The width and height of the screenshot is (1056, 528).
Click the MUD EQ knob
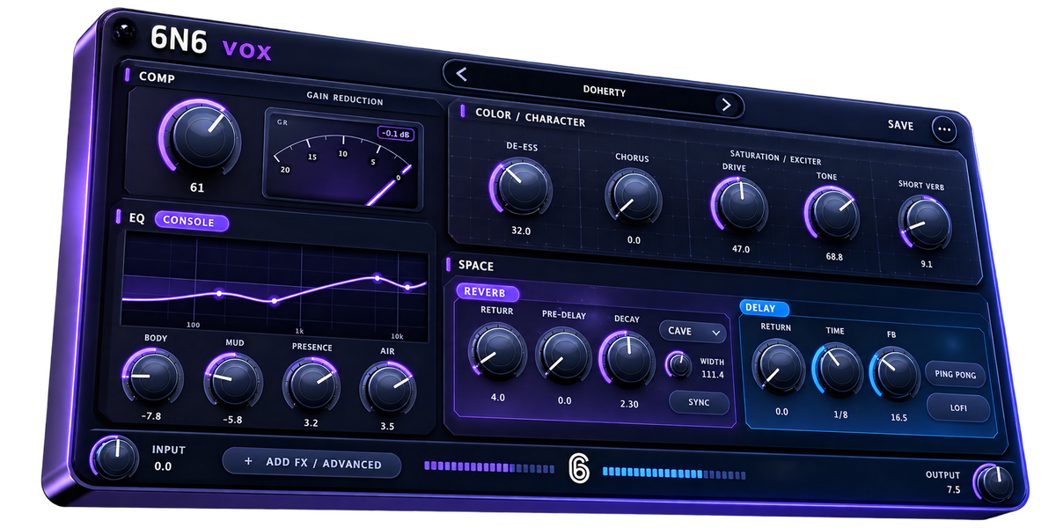coord(233,382)
